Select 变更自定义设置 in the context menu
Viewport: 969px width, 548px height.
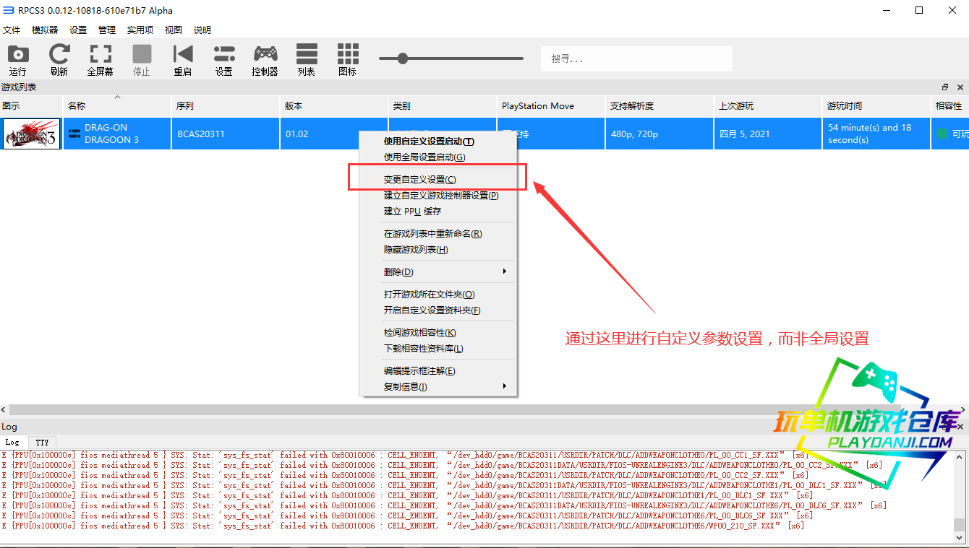[x=420, y=179]
